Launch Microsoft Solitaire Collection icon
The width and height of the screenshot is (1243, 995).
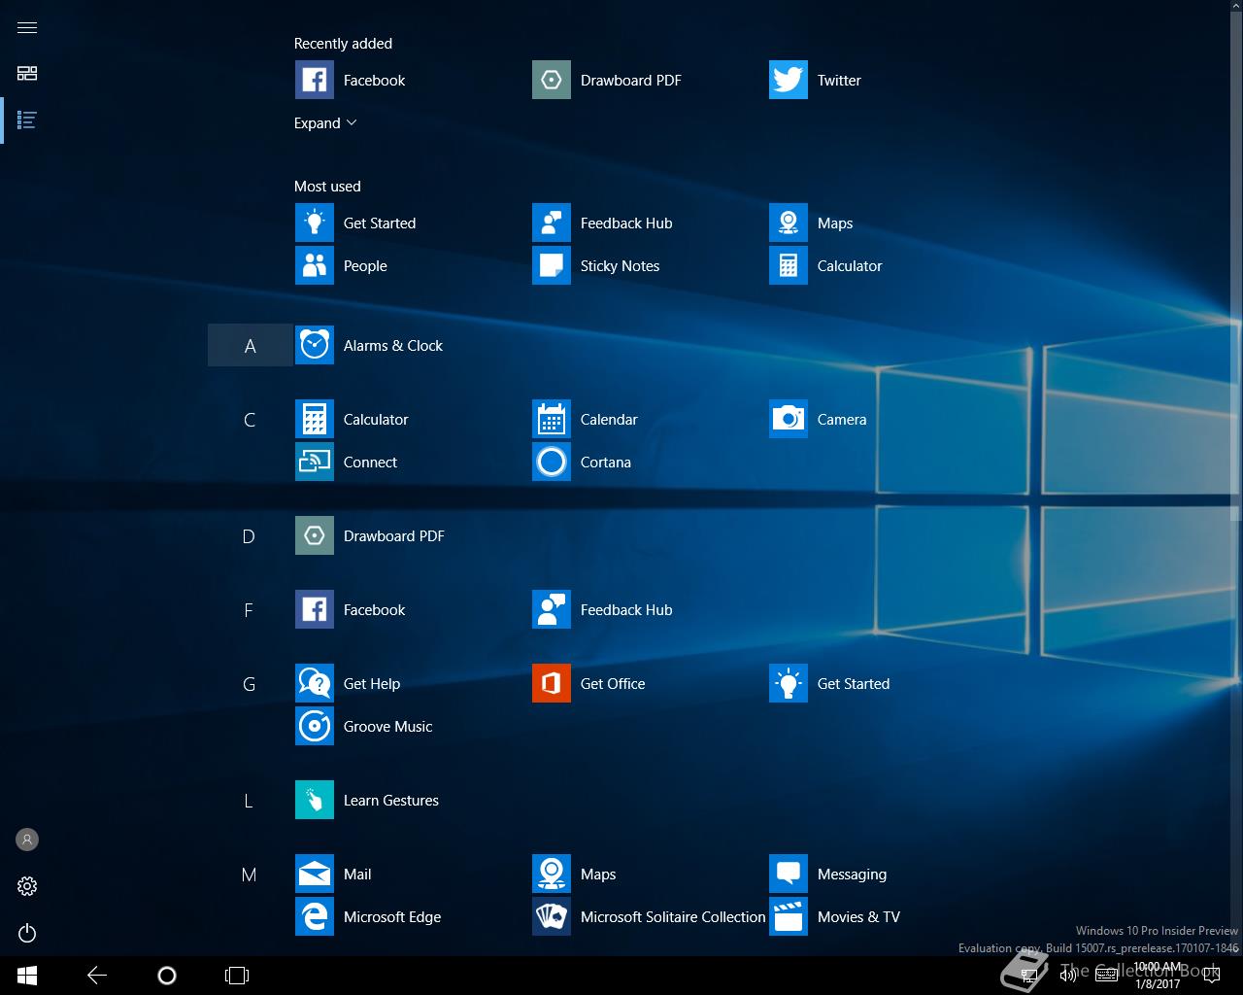552,916
